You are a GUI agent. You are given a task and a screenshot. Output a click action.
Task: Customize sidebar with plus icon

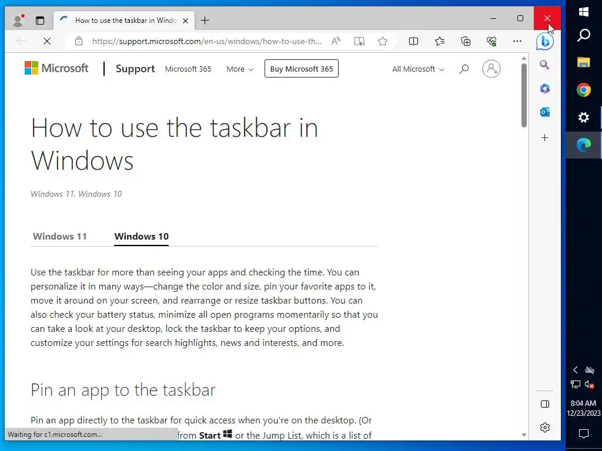pos(544,137)
